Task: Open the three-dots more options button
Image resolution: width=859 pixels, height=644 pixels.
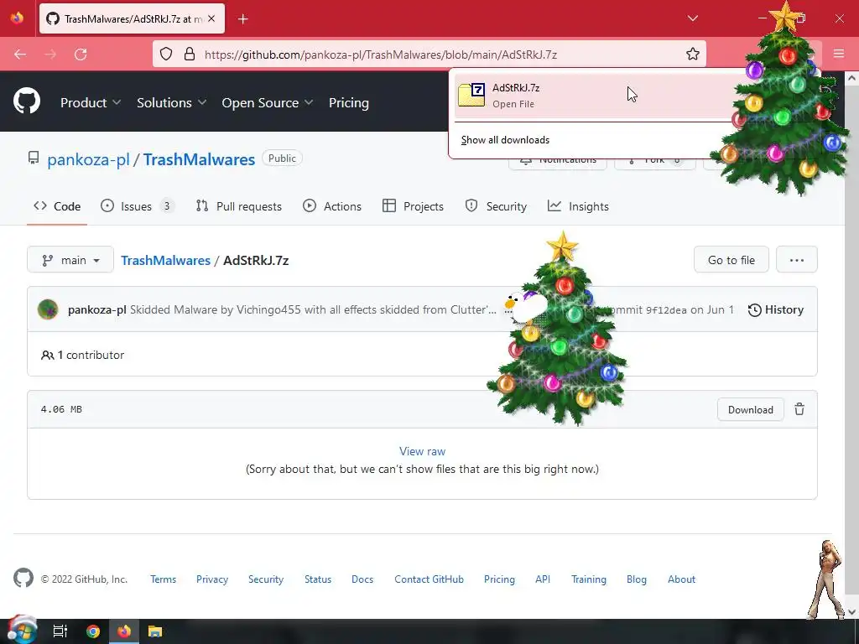Action: [x=797, y=260]
